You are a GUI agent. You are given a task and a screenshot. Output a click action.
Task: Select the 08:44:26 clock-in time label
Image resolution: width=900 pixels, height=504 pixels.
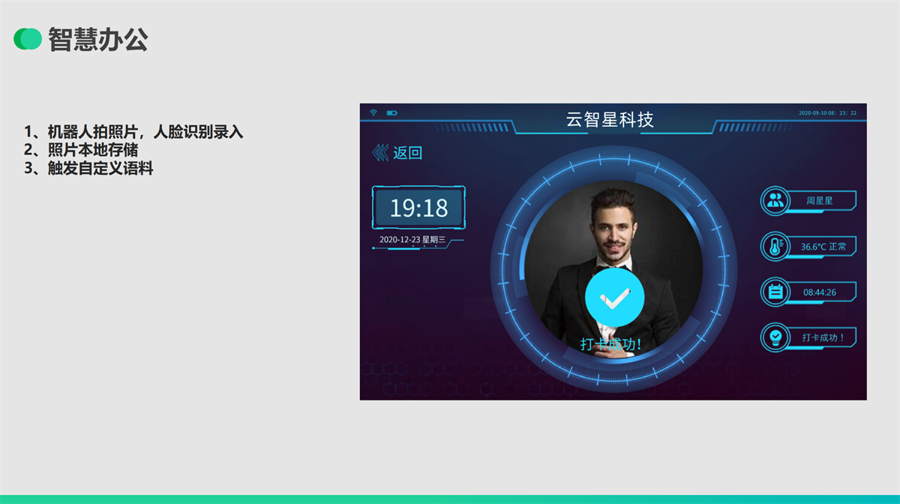(820, 292)
